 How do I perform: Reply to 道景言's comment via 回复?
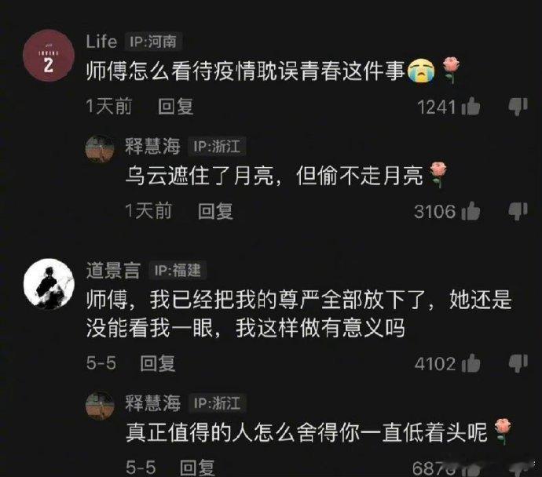[158, 363]
